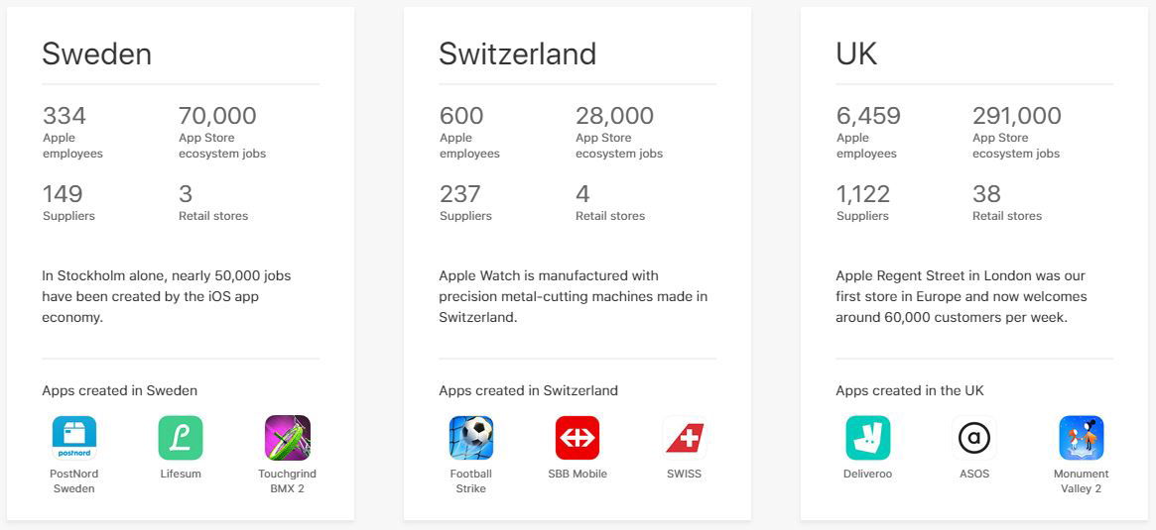
Task: Click the Deliveroo app name label
Action: [x=867, y=475]
